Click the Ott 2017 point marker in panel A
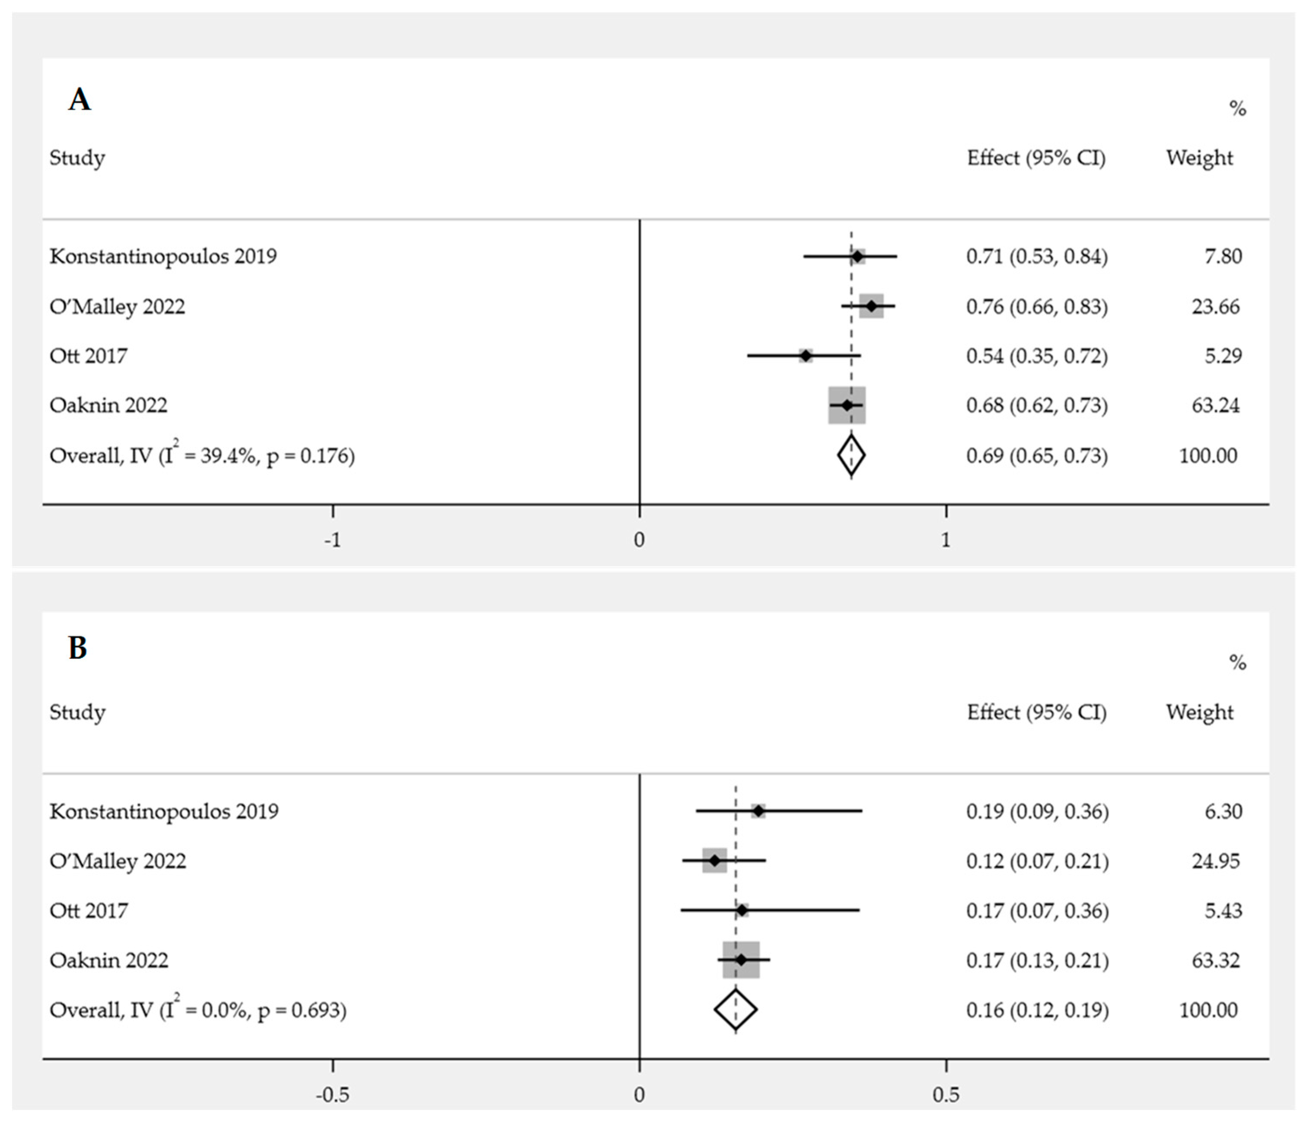Image resolution: width=1306 pixels, height=1122 pixels. [x=806, y=356]
